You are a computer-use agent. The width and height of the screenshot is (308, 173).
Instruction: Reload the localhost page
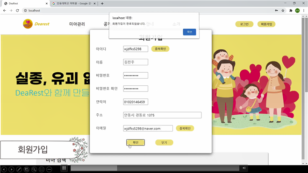click(17, 11)
